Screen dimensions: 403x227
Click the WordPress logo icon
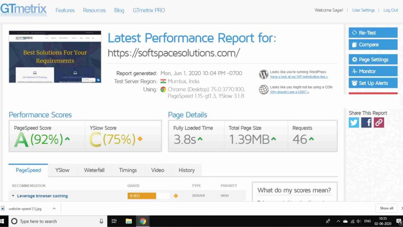[263, 74]
